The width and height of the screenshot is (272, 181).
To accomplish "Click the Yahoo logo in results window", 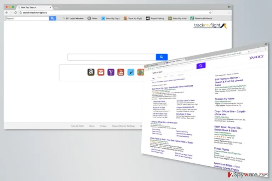I will point(256,57).
